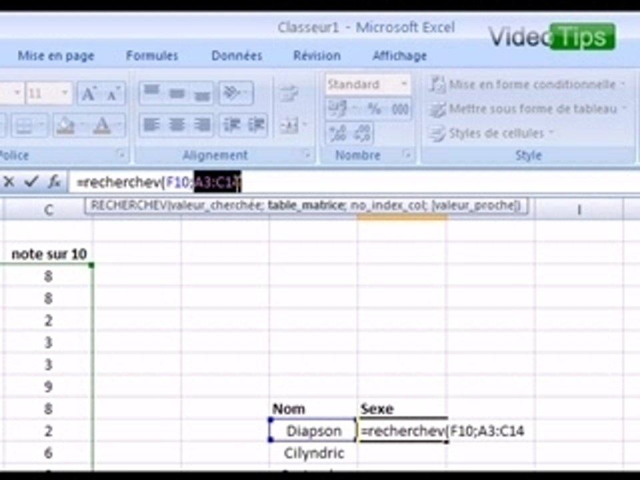640x480 pixels.
Task: Select the Sexe header cell
Action: [401, 409]
